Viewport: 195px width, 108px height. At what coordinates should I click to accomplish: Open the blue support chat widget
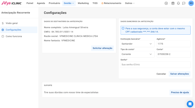(190, 104)
